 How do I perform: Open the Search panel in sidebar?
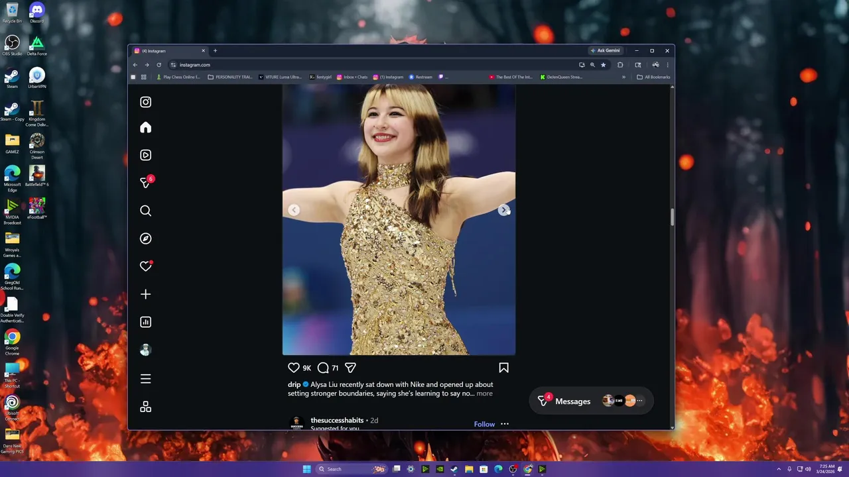(x=146, y=211)
